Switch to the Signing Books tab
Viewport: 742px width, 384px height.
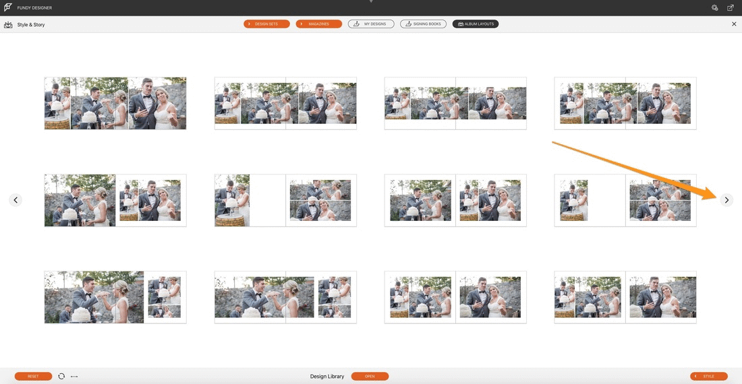(423, 24)
